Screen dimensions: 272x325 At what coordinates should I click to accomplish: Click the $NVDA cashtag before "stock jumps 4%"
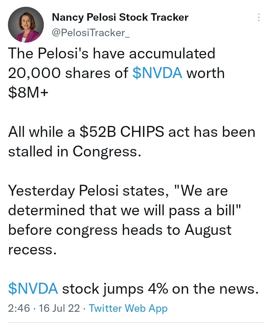(x=33, y=289)
